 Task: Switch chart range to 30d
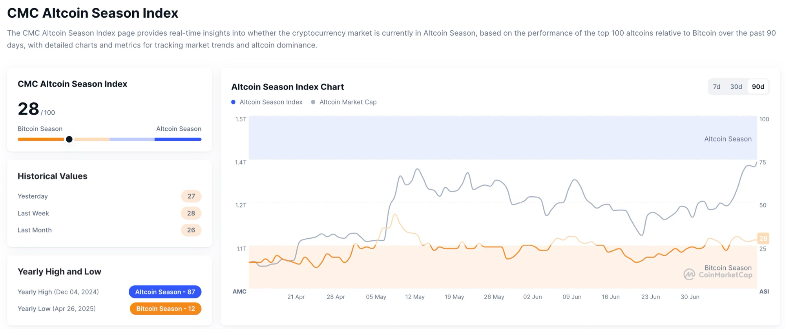(736, 87)
